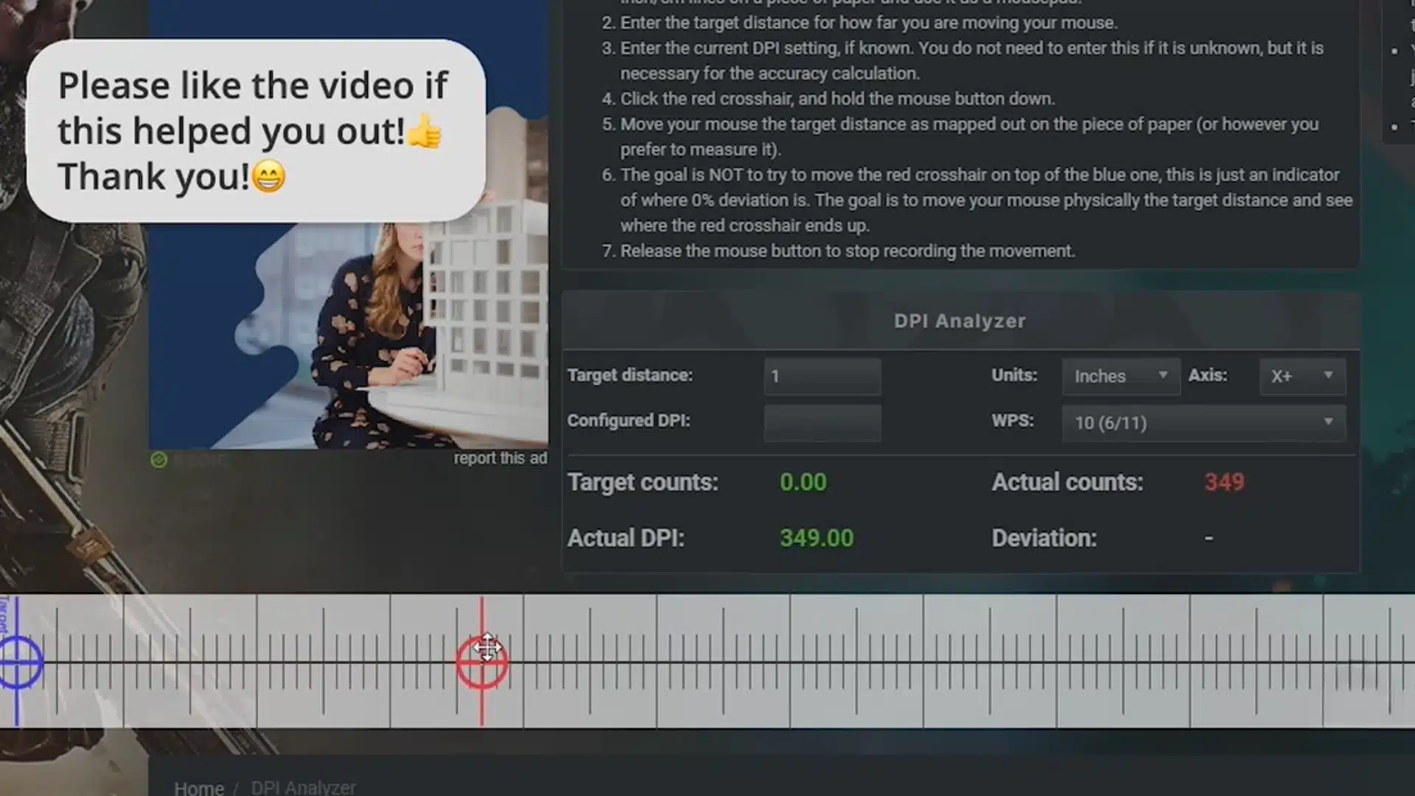The height and width of the screenshot is (796, 1415).
Task: Click the Target counts label
Action: click(x=643, y=482)
